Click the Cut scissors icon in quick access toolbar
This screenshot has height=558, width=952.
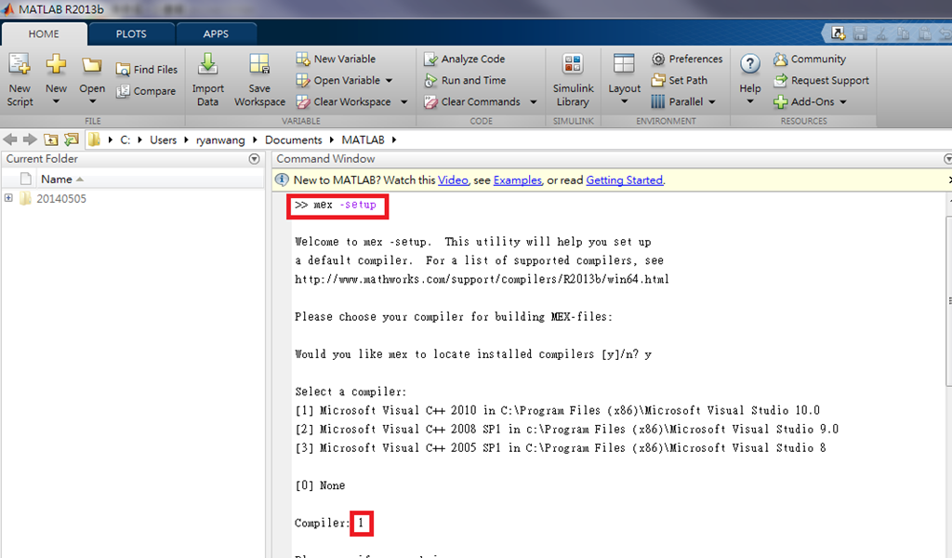(881, 33)
